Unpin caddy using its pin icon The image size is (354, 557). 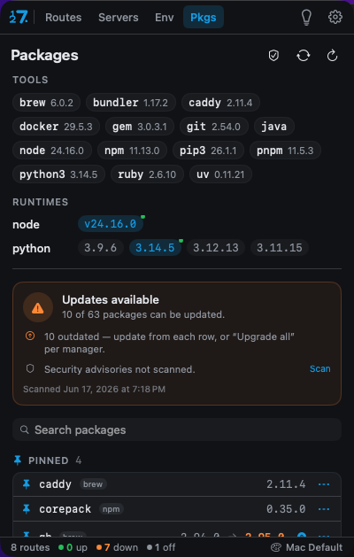coord(27,484)
